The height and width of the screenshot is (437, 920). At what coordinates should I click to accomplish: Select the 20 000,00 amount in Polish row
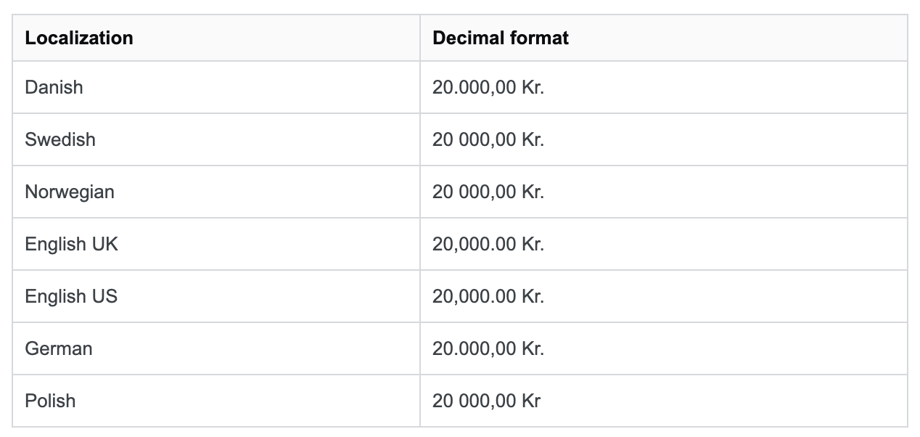[x=474, y=401]
